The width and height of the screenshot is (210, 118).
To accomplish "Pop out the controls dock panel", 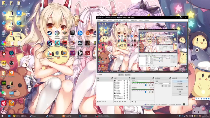I will pos(187,78).
